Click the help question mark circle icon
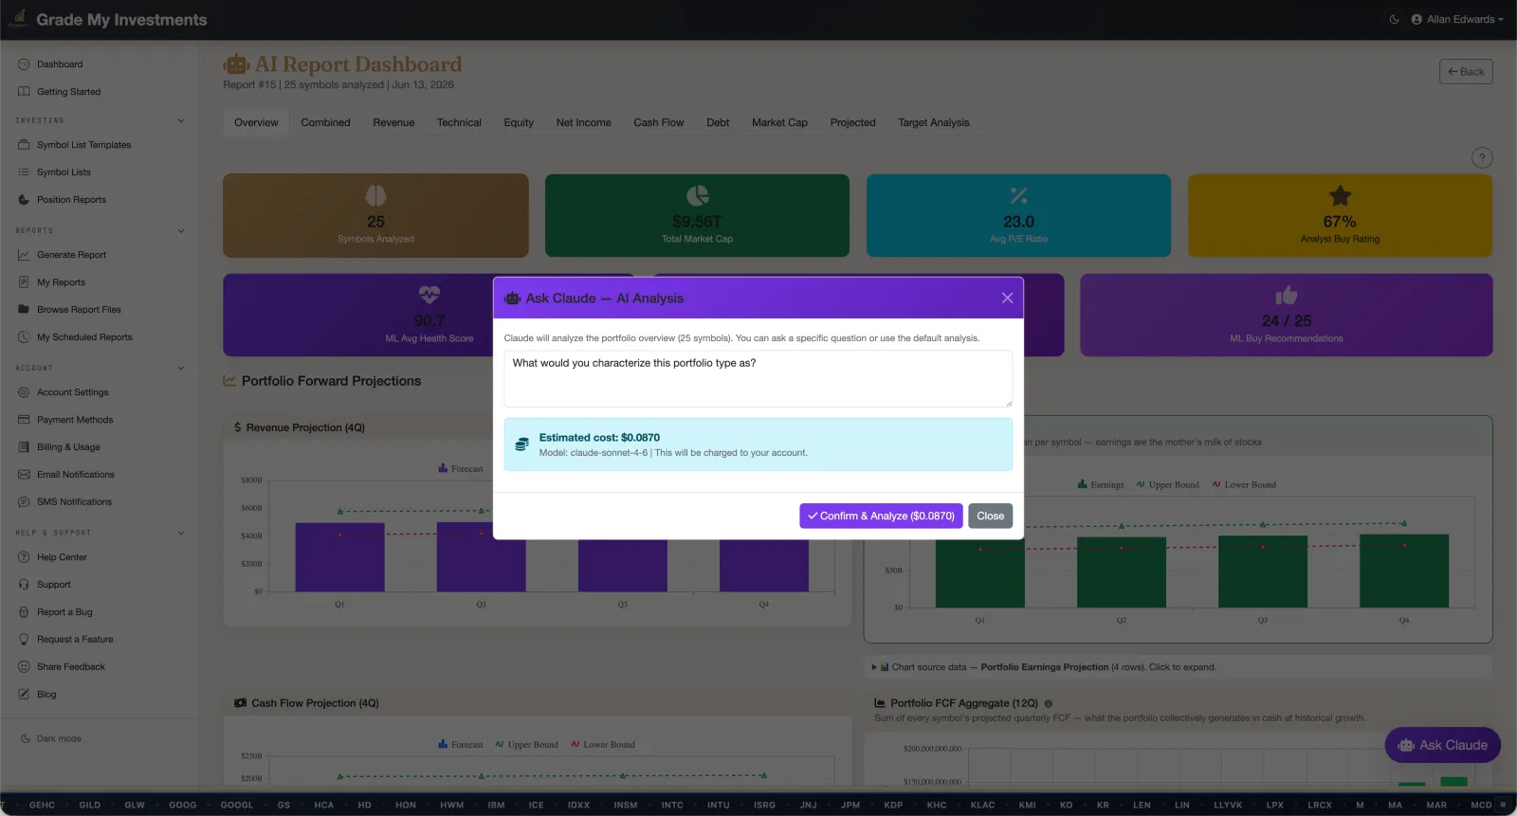This screenshot has height=816, width=1517. [1482, 158]
